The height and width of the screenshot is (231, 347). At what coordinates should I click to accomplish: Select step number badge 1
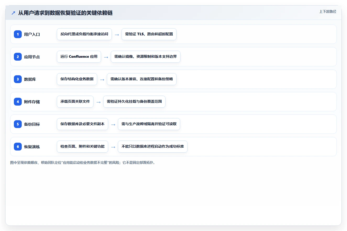click(18, 34)
